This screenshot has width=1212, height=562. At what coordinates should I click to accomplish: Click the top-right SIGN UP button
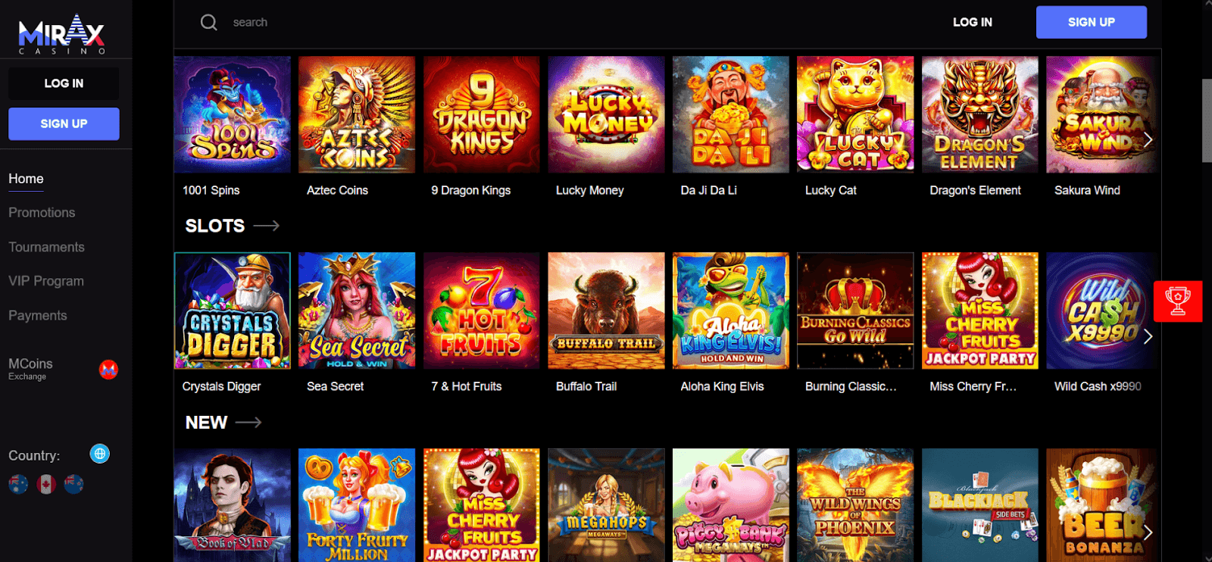pyautogui.click(x=1091, y=22)
